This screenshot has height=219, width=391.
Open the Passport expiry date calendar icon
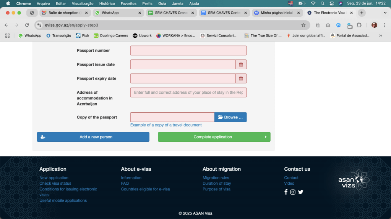click(x=241, y=78)
